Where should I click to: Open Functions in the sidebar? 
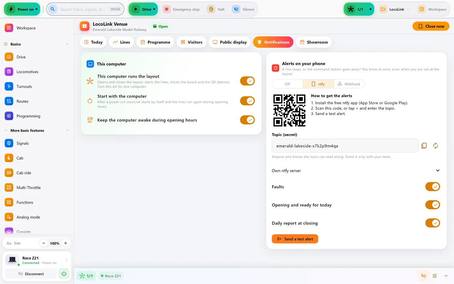pyautogui.click(x=37, y=202)
